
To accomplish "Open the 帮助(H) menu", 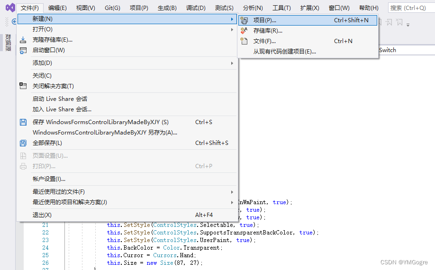I will (x=369, y=8).
